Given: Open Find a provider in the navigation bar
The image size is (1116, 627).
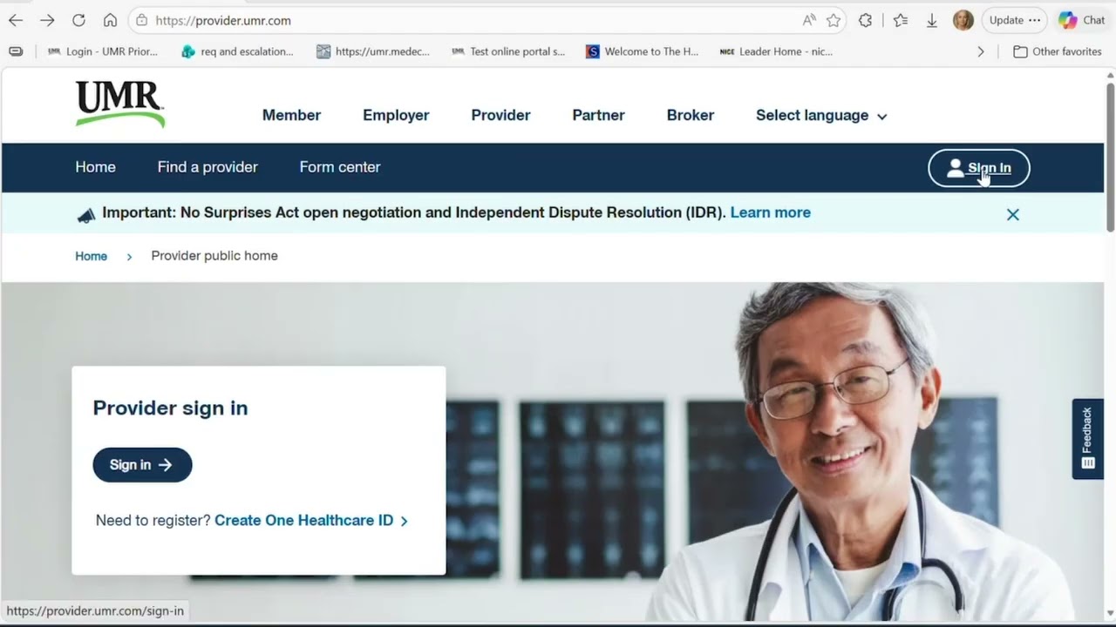Looking at the screenshot, I should pos(208,167).
